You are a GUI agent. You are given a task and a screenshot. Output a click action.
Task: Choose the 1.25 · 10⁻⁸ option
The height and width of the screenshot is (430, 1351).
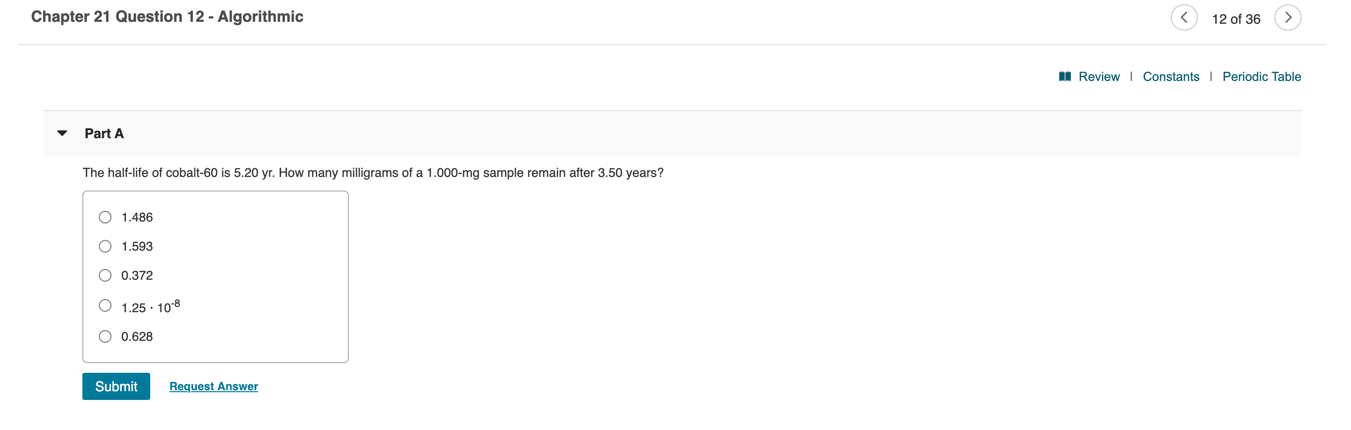coord(106,305)
